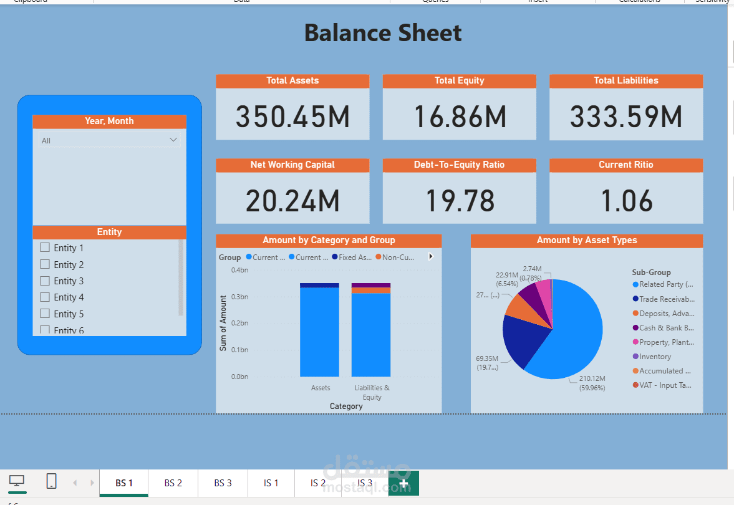Screen dimensions: 734x505
Task: Click the Fixed Assets group legend item
Action: (x=351, y=257)
